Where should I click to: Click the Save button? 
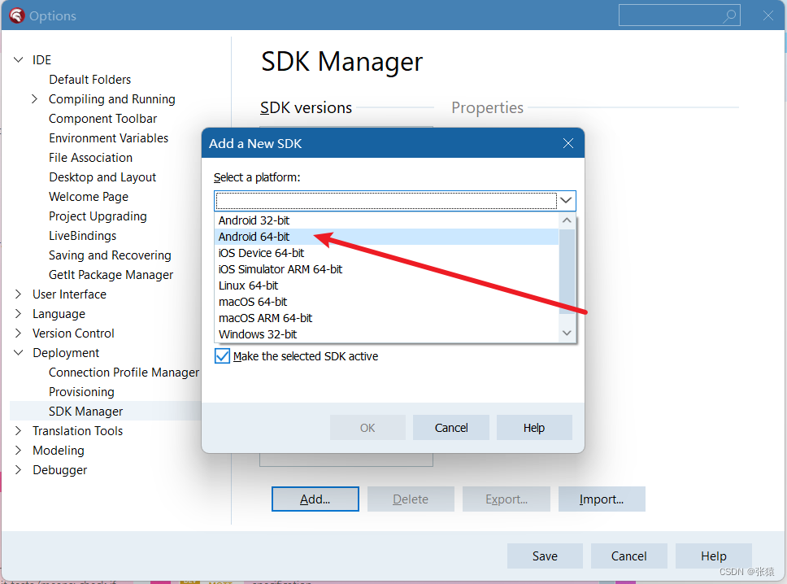545,556
